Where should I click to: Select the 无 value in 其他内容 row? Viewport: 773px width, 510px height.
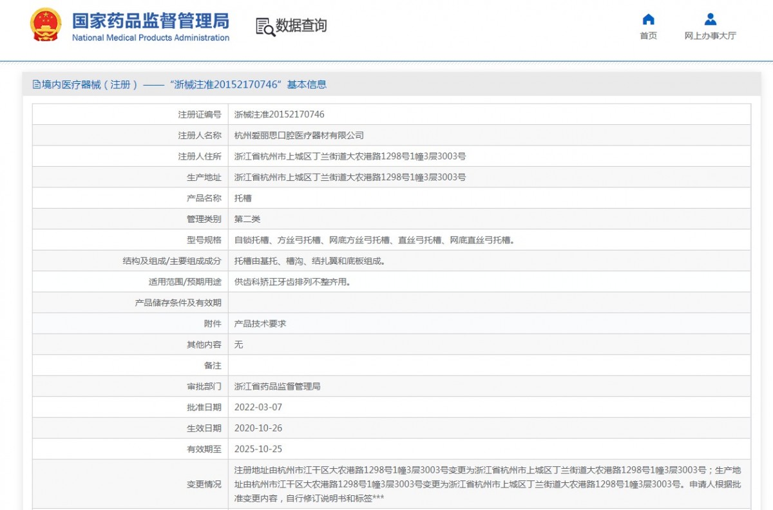238,345
